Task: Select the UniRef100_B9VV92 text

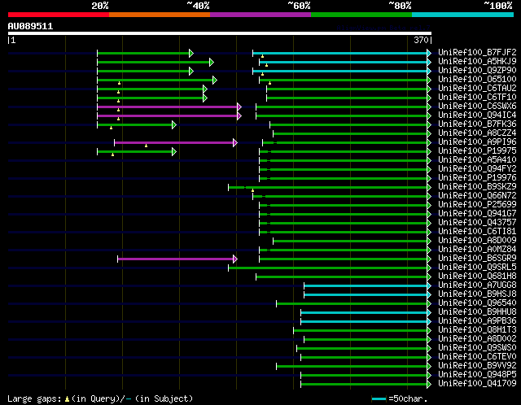Action: coord(477,366)
